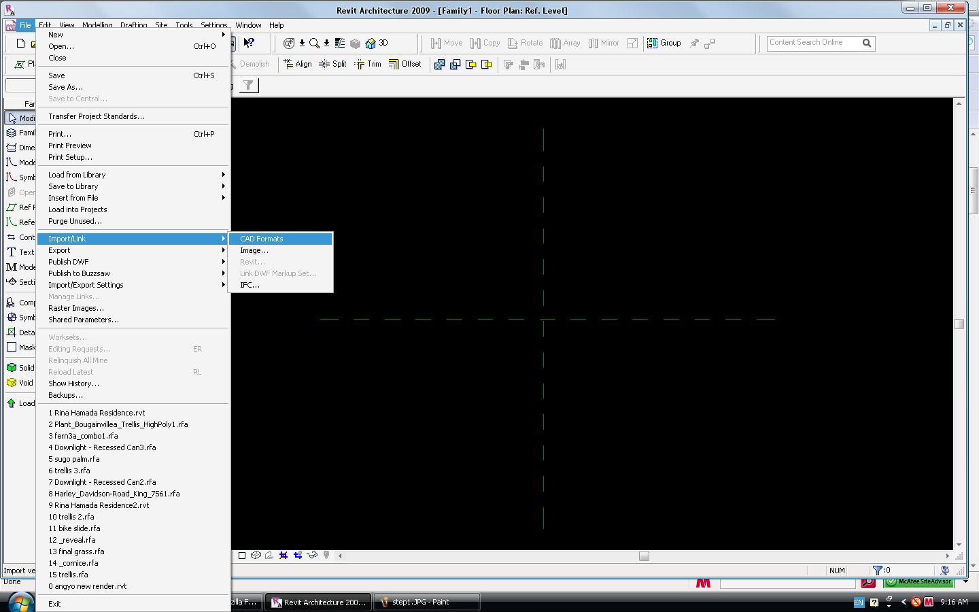Image resolution: width=979 pixels, height=612 pixels.
Task: Select Save As... in File menu
Action: click(x=65, y=87)
